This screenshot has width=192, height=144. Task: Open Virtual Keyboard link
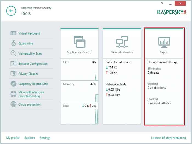coord(29,33)
